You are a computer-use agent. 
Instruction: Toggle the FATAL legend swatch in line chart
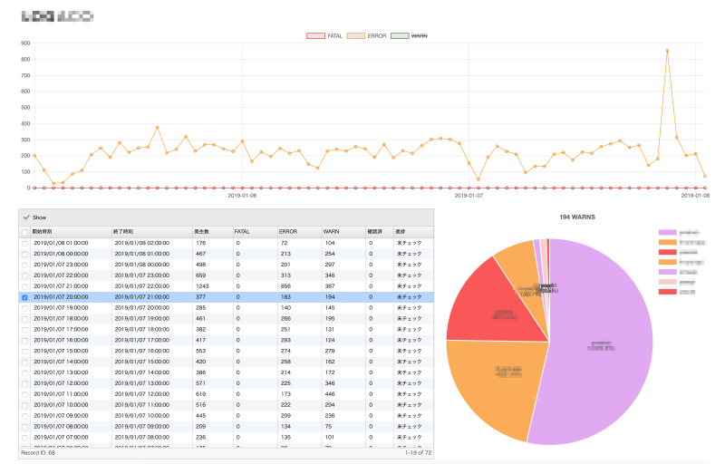(315, 35)
